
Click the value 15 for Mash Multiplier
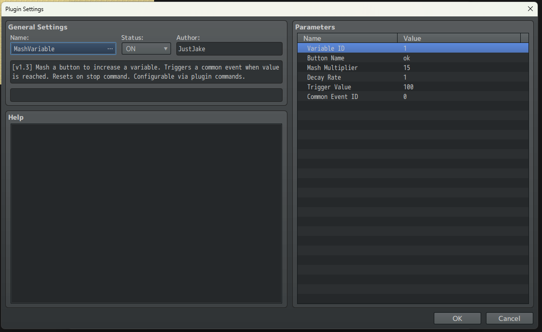point(407,68)
